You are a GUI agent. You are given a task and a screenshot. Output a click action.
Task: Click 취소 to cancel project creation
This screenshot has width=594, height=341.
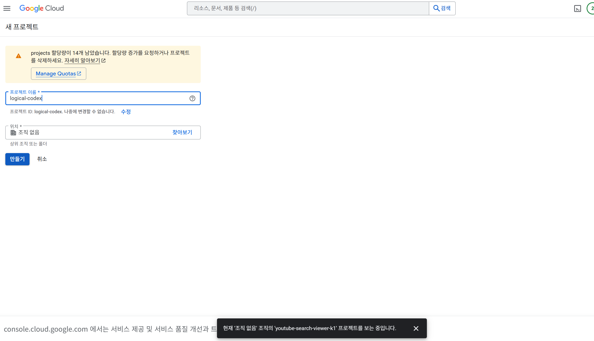pyautogui.click(x=42, y=159)
